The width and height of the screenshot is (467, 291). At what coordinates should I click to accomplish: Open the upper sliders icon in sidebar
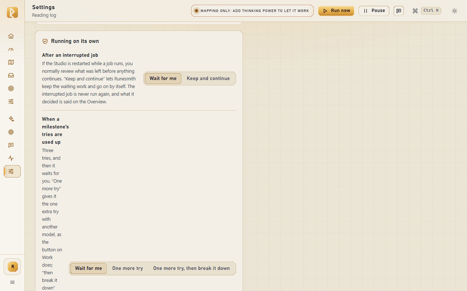[x=11, y=101]
